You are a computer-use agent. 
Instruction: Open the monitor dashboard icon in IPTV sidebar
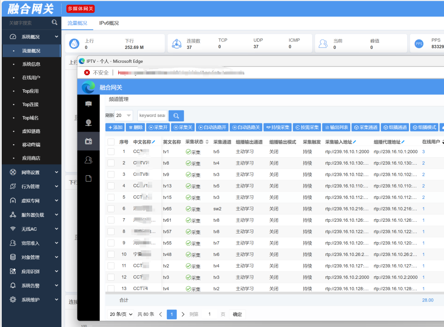(x=88, y=104)
